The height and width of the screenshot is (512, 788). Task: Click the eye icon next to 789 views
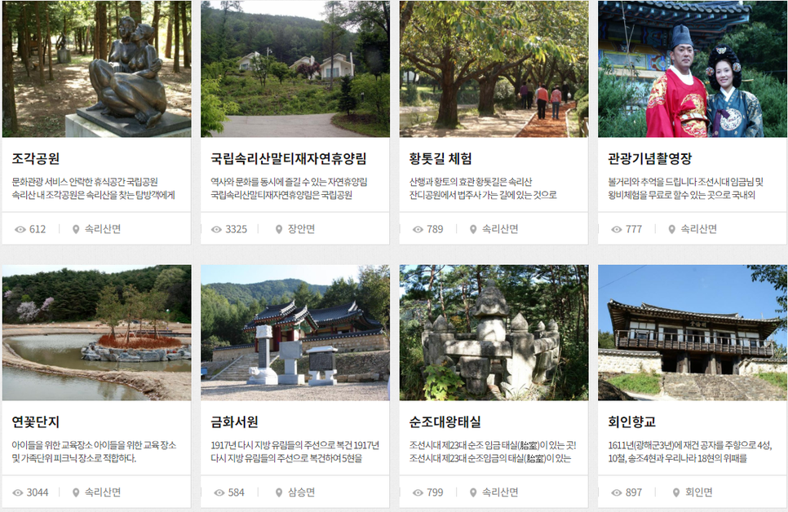[x=418, y=229]
